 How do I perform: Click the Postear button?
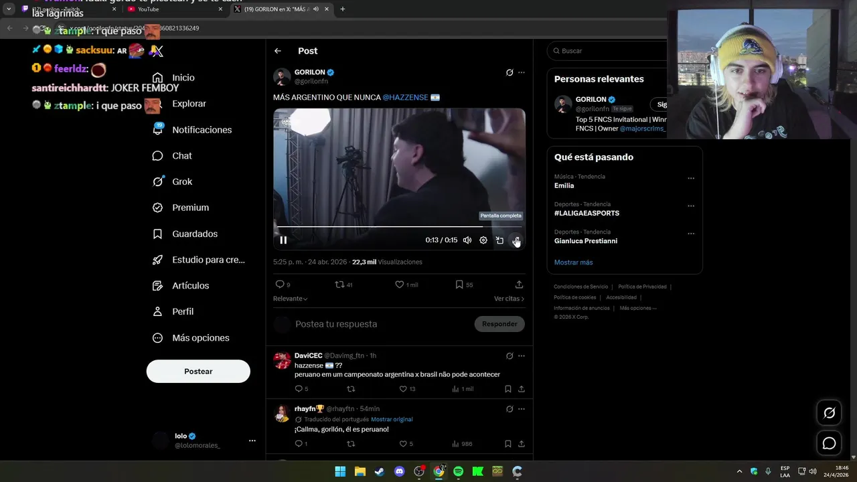click(x=198, y=372)
